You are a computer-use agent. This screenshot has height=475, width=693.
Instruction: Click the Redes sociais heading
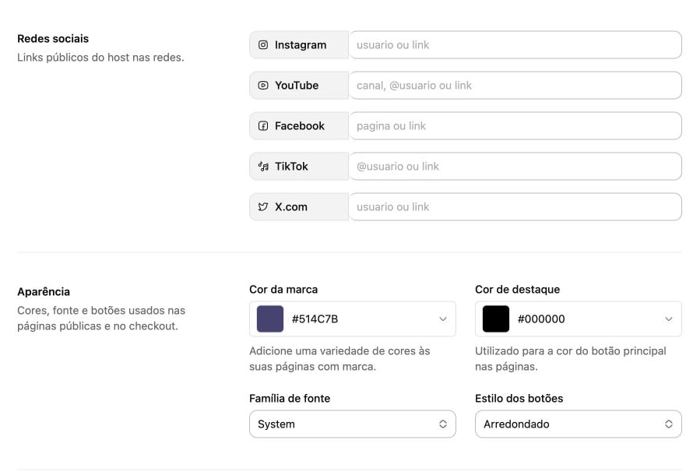tap(53, 39)
